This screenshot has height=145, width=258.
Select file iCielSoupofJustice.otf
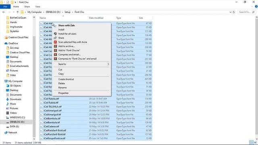pyautogui.click(x=54, y=138)
